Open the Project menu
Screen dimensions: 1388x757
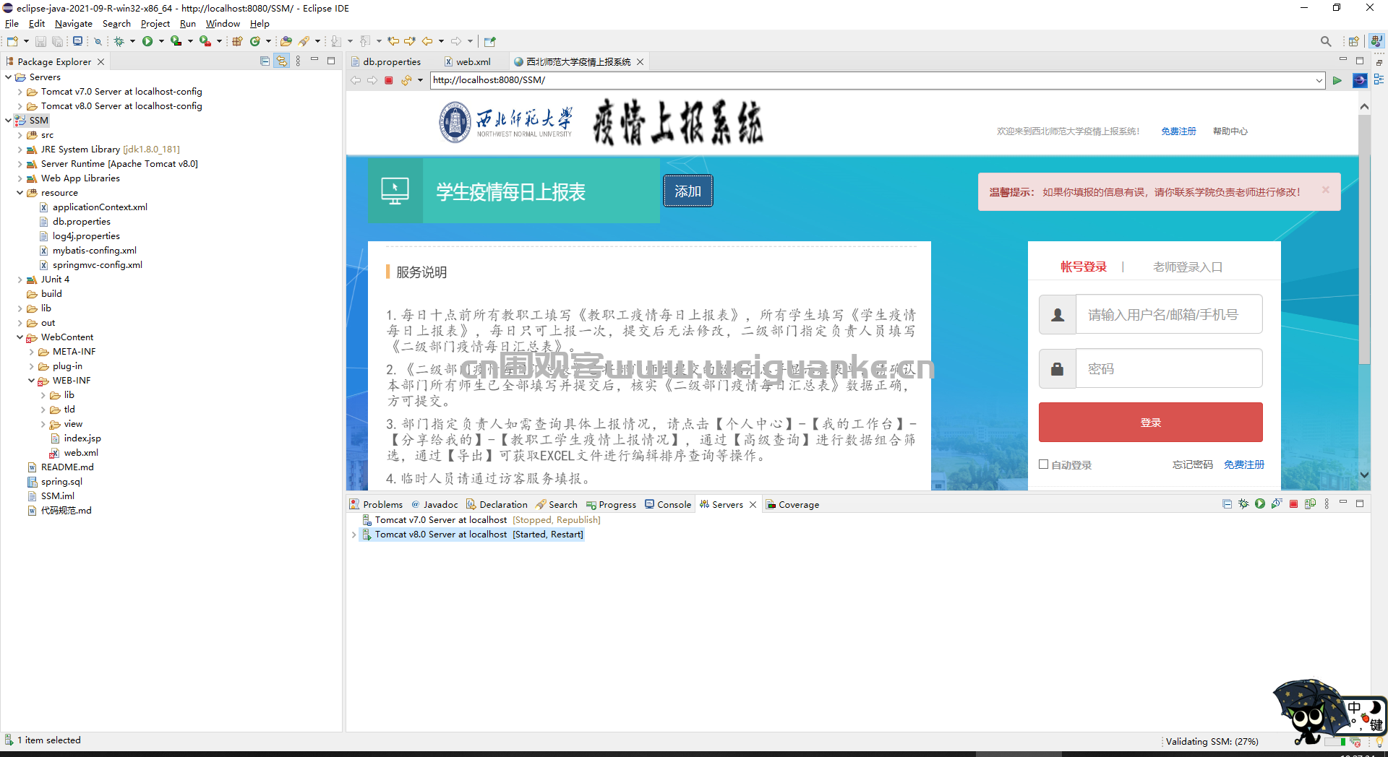(x=155, y=24)
